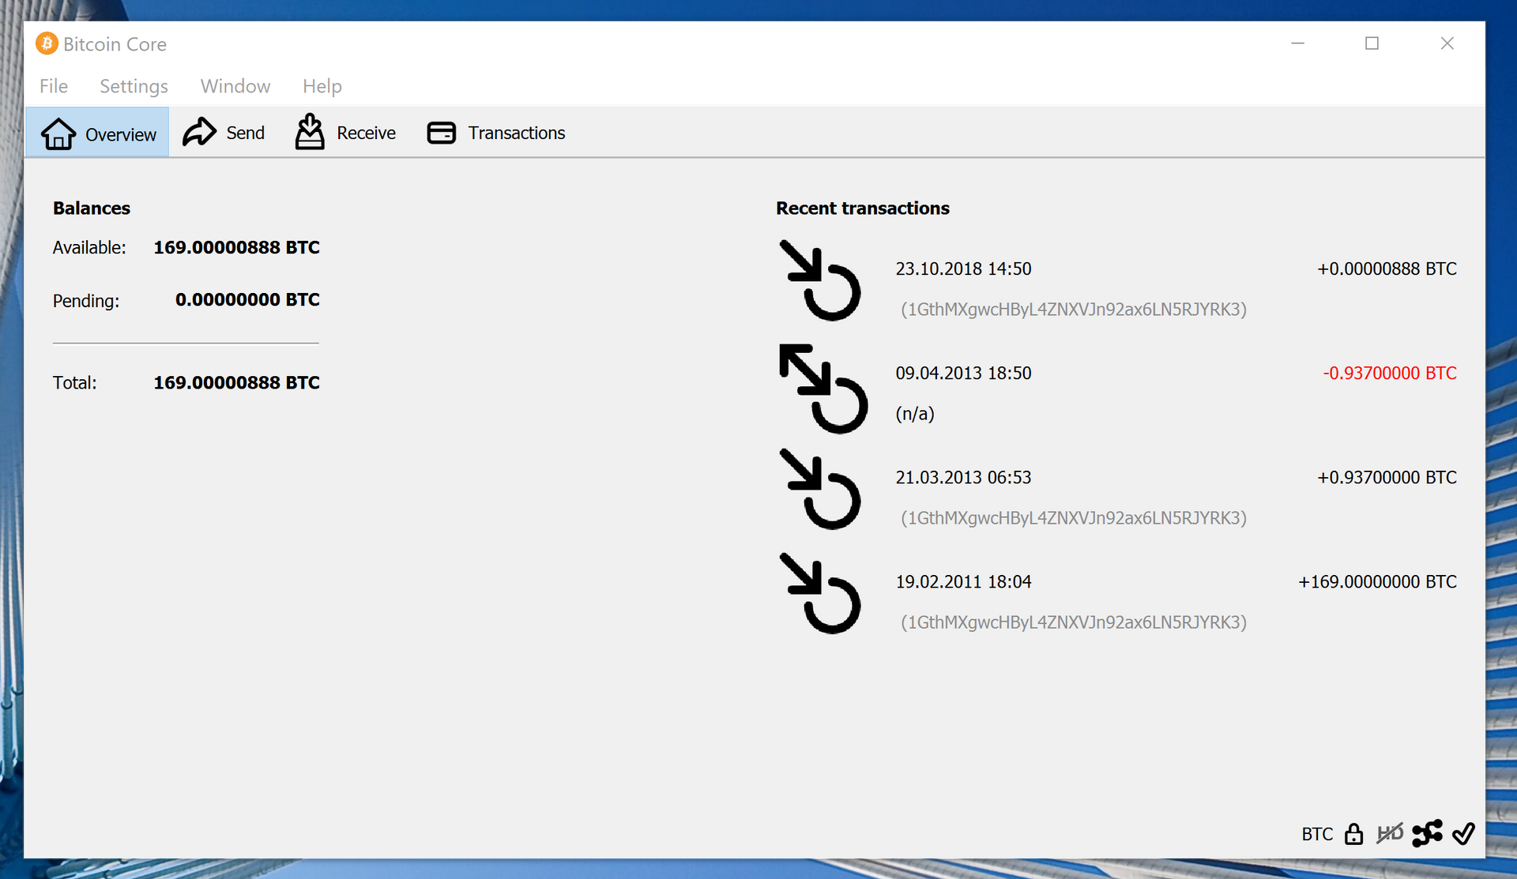Image resolution: width=1517 pixels, height=879 pixels.
Task: Click incoming icon for 23.10.2018 transaction
Action: [x=820, y=281]
